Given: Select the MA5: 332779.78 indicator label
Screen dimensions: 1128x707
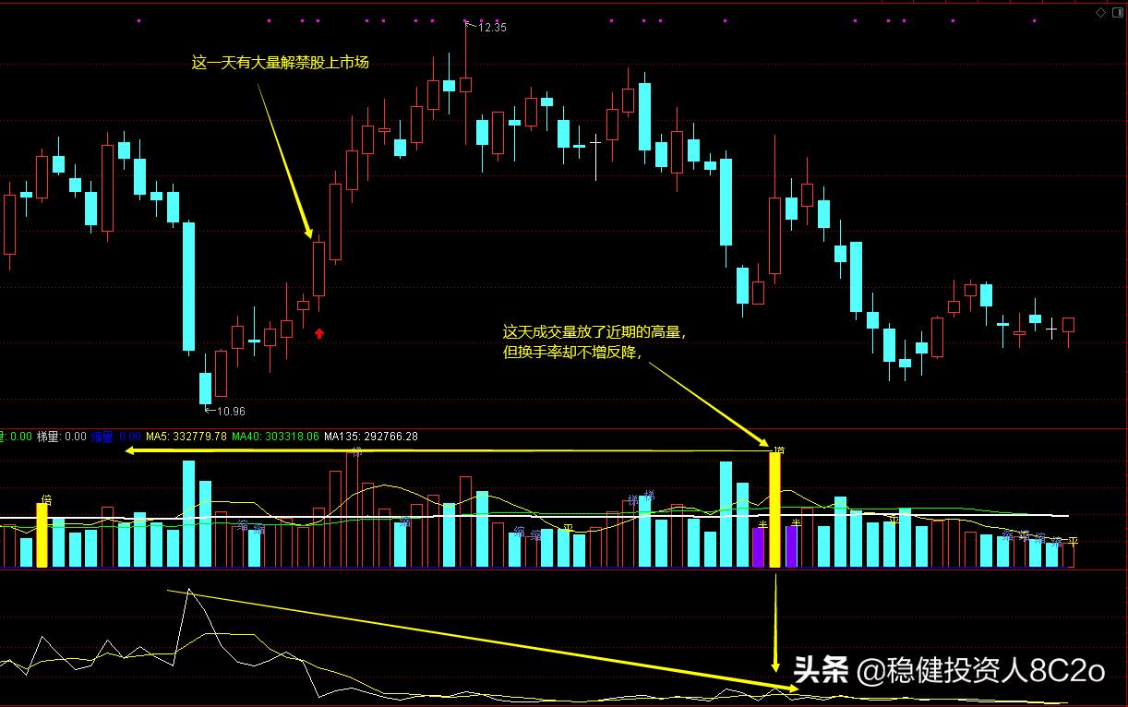Looking at the screenshot, I should (186, 437).
